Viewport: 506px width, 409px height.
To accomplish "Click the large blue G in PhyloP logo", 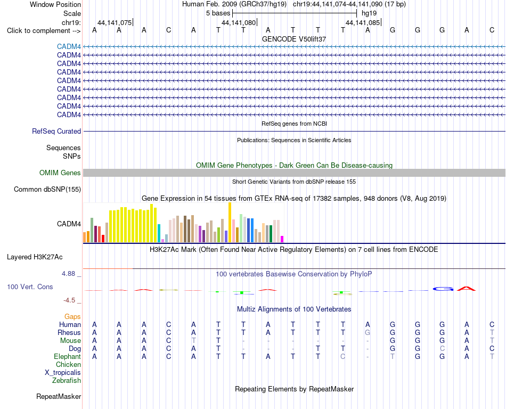I will click(x=443, y=289).
